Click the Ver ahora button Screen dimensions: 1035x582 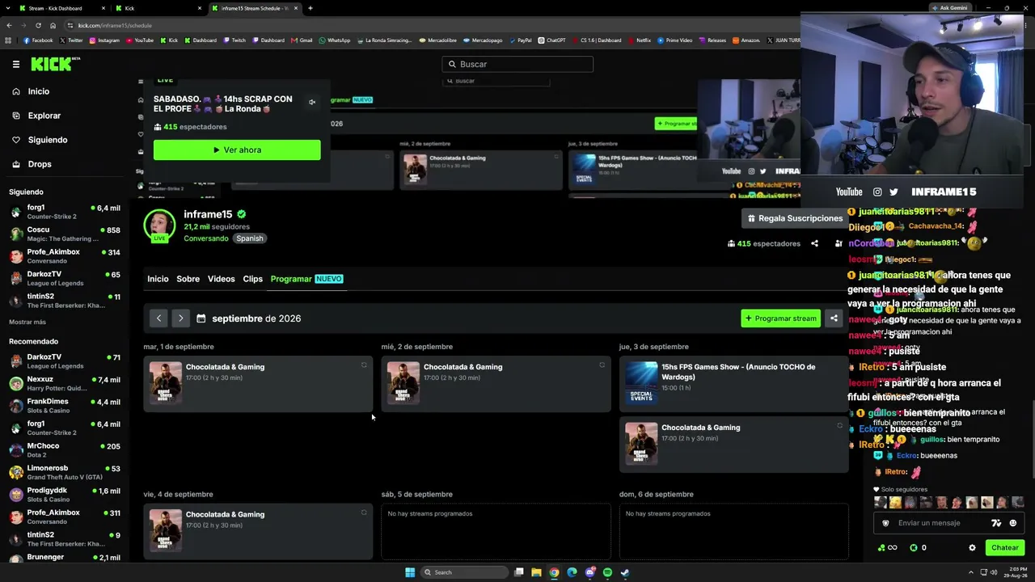point(237,150)
